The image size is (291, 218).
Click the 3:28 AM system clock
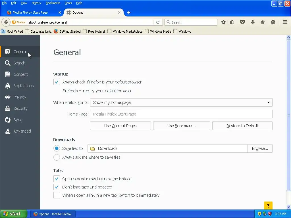coord(280,214)
